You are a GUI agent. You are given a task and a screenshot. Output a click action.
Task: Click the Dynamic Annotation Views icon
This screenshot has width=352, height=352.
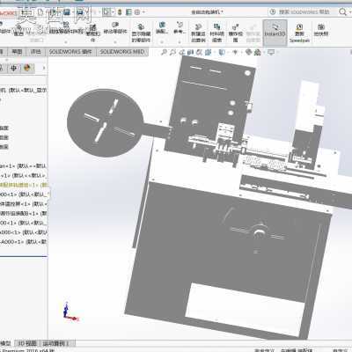pos(200,52)
